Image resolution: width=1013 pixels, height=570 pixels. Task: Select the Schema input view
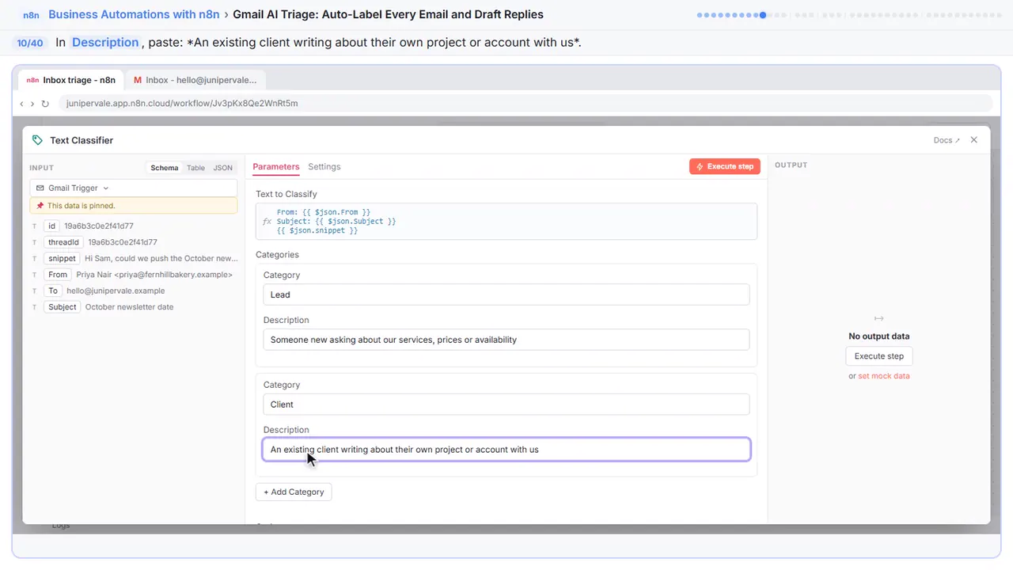pyautogui.click(x=165, y=168)
